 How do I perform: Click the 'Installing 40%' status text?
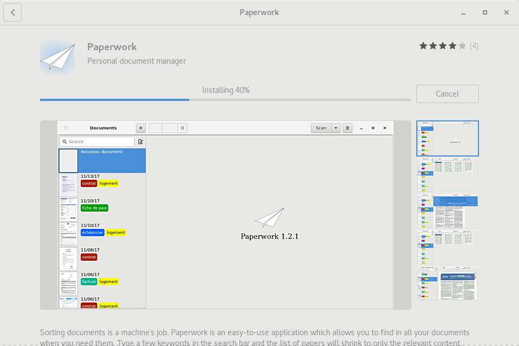click(226, 90)
